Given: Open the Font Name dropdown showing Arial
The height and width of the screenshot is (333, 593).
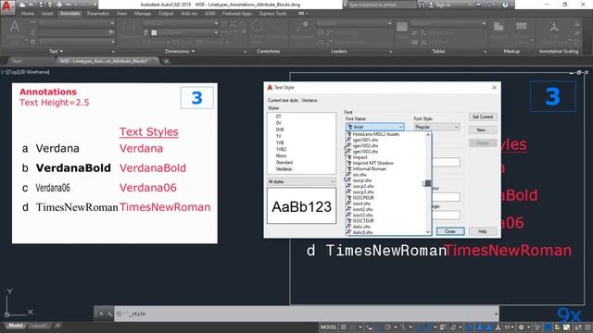Looking at the screenshot, I should coord(374,127).
